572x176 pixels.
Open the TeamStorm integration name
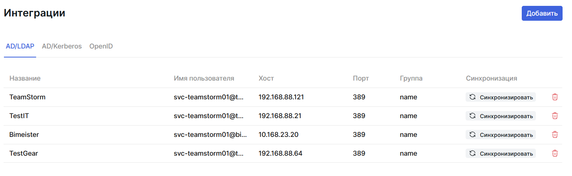(27, 97)
